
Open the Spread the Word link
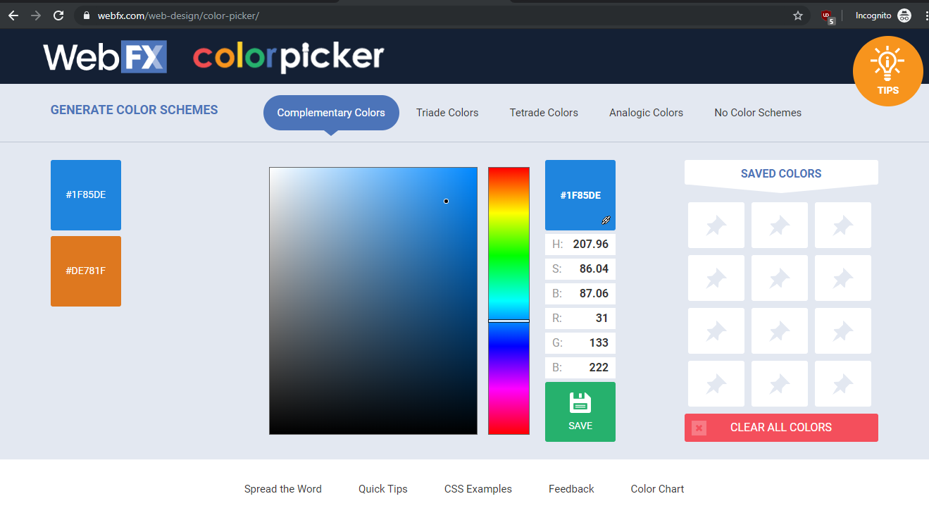click(x=282, y=488)
